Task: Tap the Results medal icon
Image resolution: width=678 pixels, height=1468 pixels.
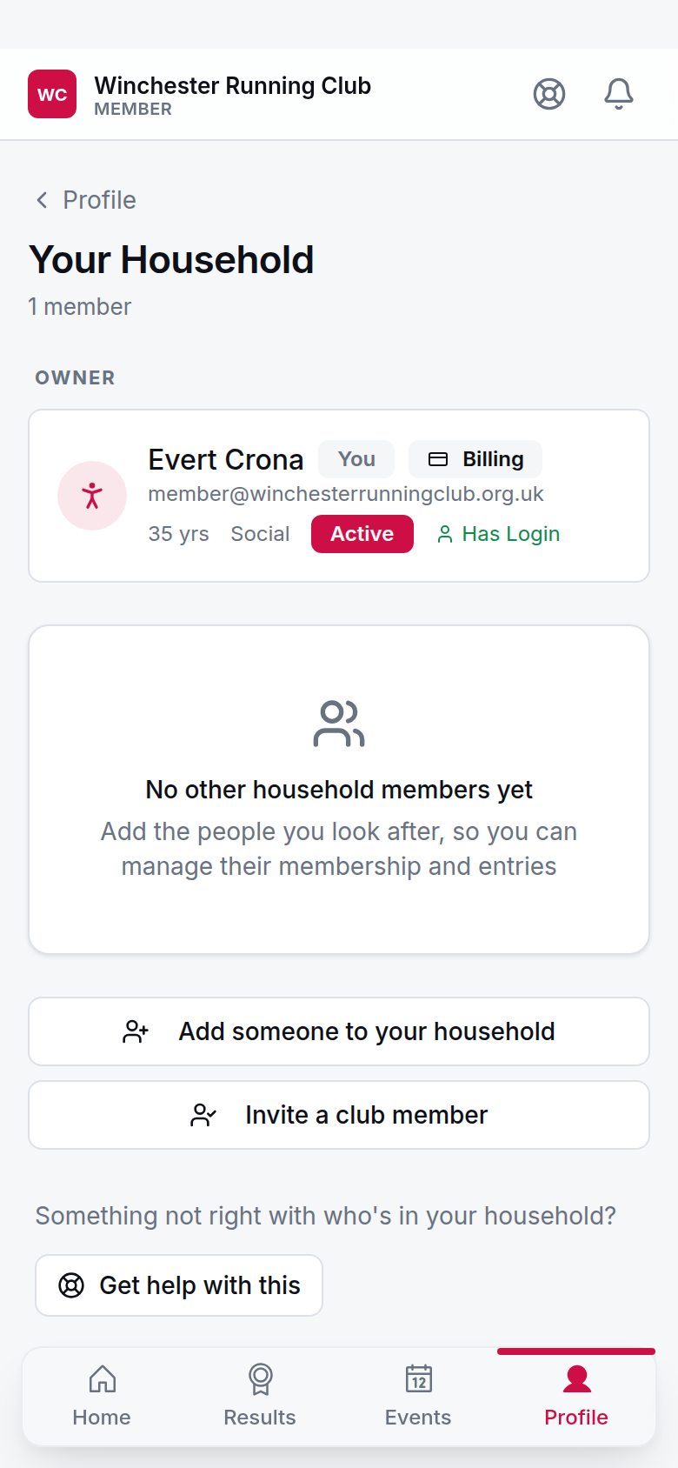Action: 260,1378
